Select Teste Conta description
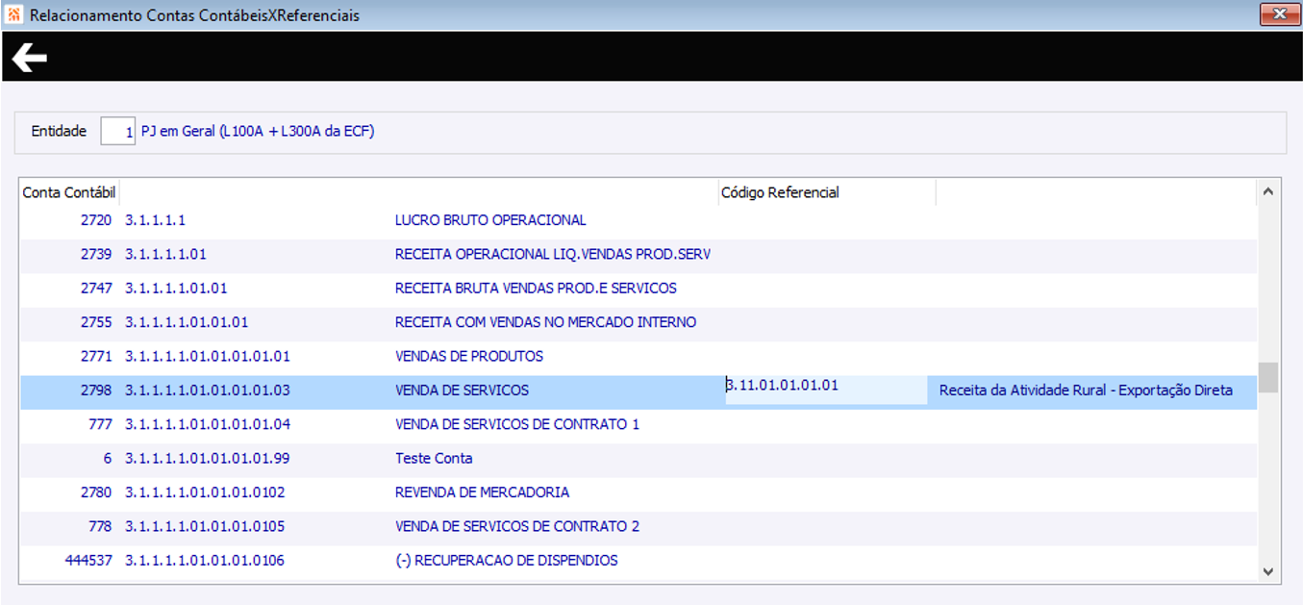Viewport: 1303px width, 605px height. pos(434,459)
